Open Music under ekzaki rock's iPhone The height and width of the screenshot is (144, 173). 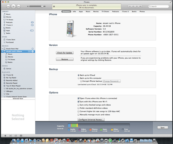[10, 54]
